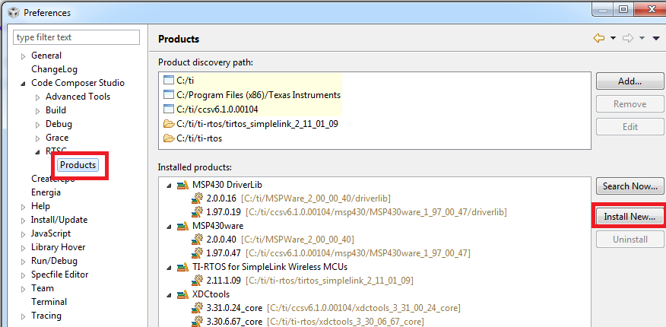The width and height of the screenshot is (666, 327).
Task: Select the C:/ti discovery path entry
Action: click(187, 80)
